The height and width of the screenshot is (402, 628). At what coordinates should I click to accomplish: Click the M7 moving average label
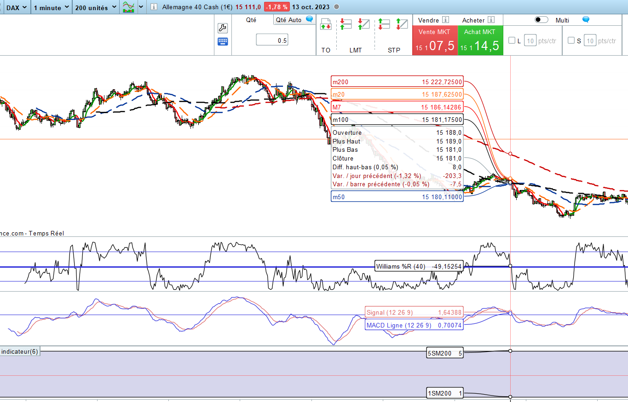[x=398, y=107]
